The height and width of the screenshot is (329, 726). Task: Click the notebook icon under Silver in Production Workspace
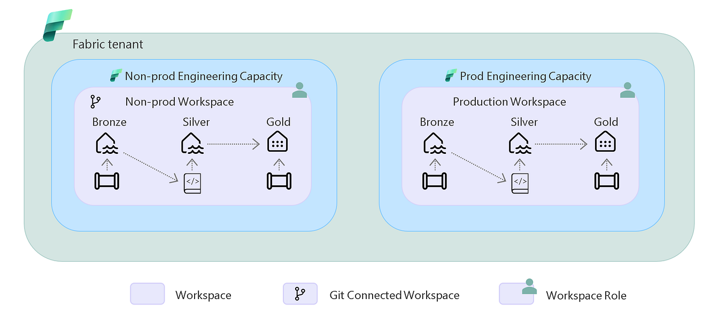[520, 183]
